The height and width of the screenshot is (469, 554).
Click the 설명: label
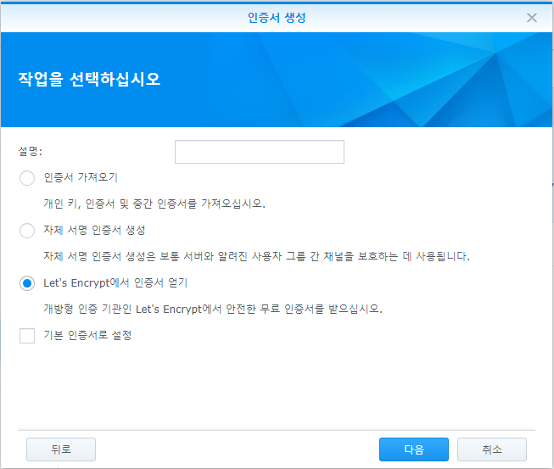[x=31, y=152]
